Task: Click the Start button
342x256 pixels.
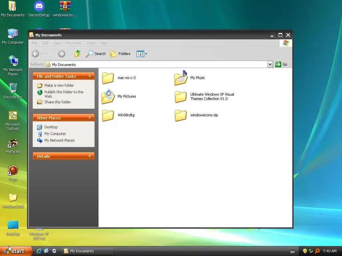Action: click(x=16, y=251)
